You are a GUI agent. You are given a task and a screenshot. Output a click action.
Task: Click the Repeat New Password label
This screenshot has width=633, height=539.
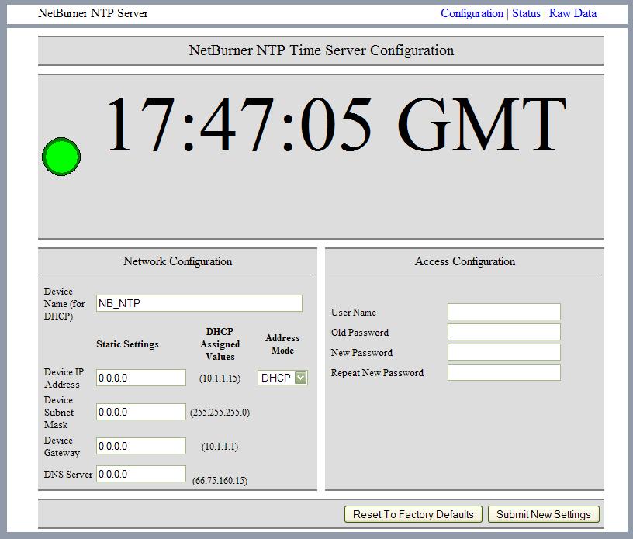pos(377,373)
